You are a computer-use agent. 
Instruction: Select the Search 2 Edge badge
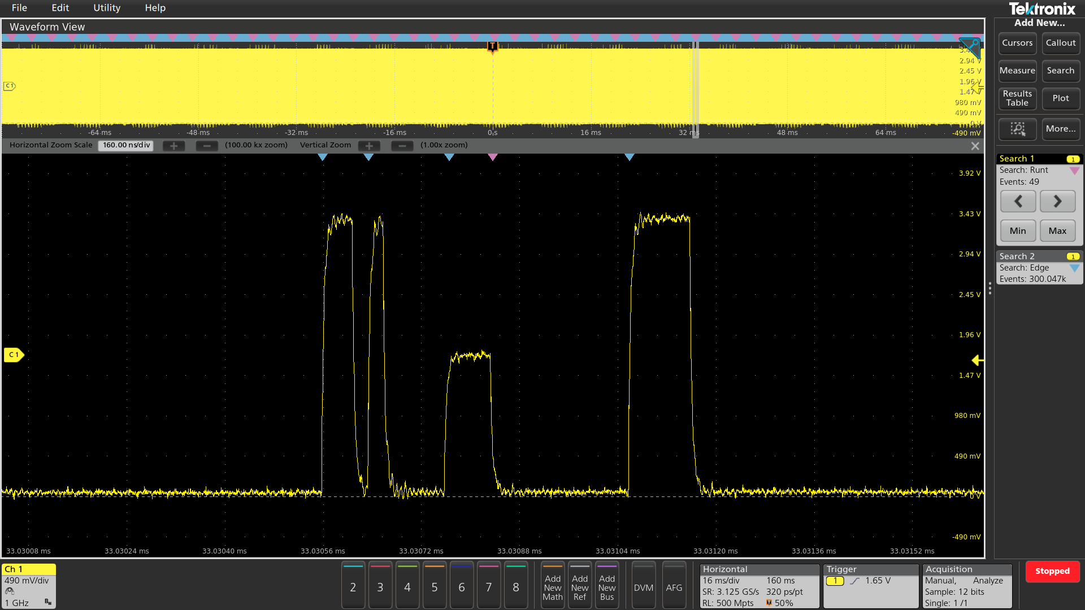[x=1039, y=268]
